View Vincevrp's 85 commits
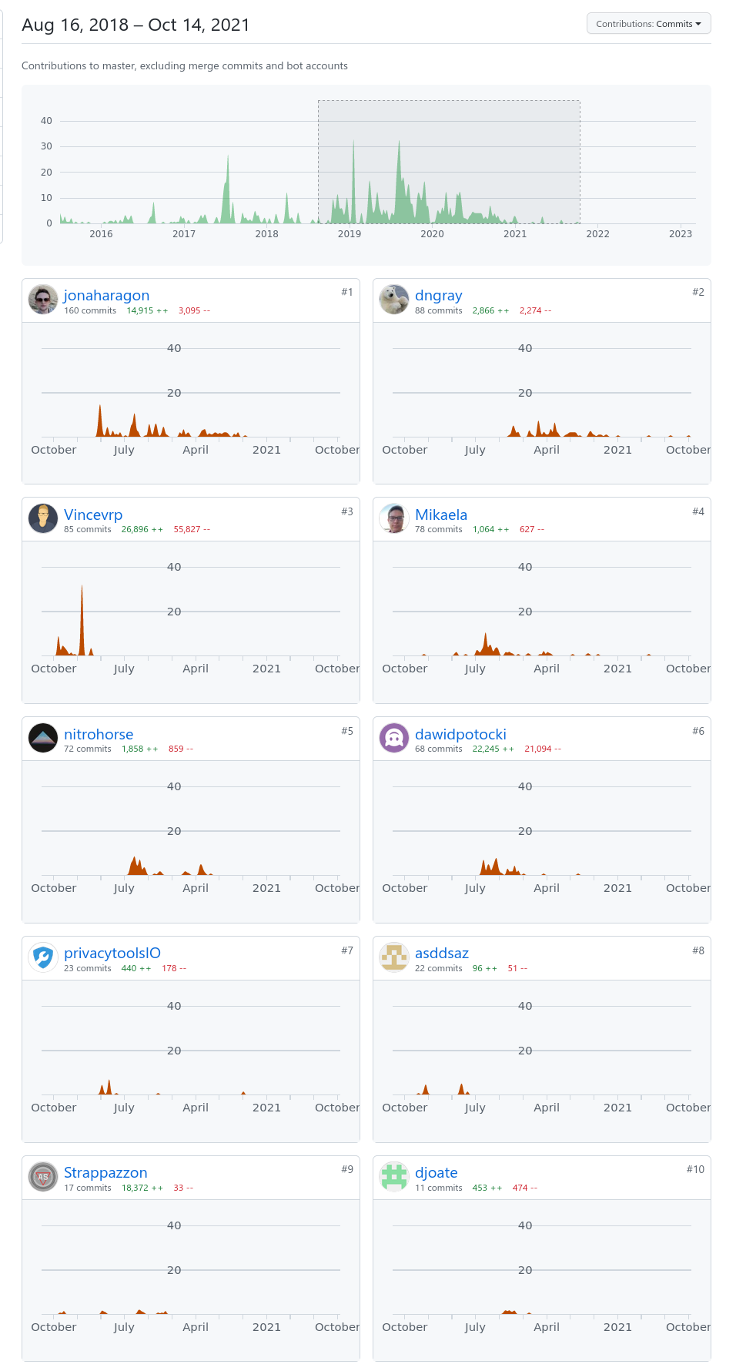This screenshot has height=1371, width=736. tap(88, 529)
